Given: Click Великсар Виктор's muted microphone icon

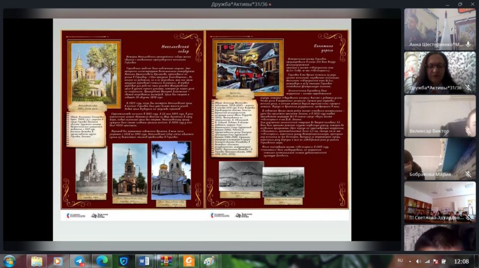Looking at the screenshot, I should (468, 131).
